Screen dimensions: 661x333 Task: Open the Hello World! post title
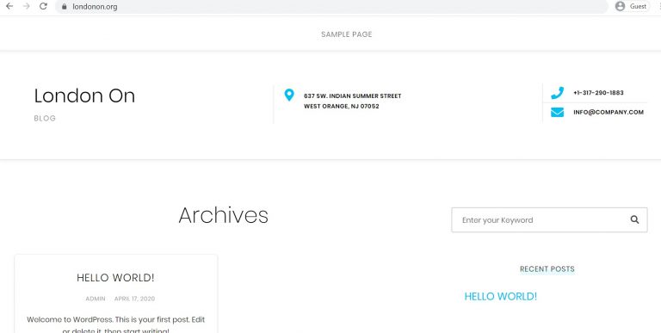pos(115,277)
